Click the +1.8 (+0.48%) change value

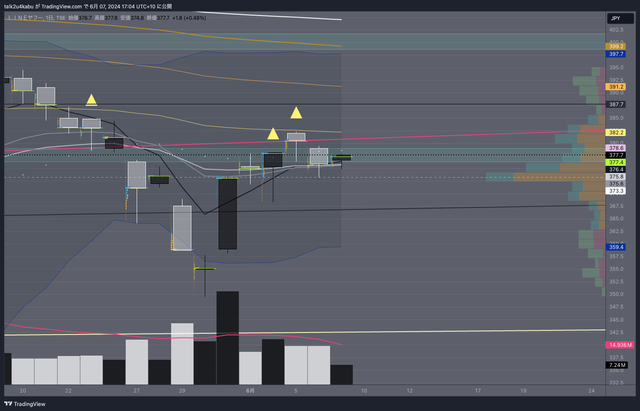click(189, 18)
